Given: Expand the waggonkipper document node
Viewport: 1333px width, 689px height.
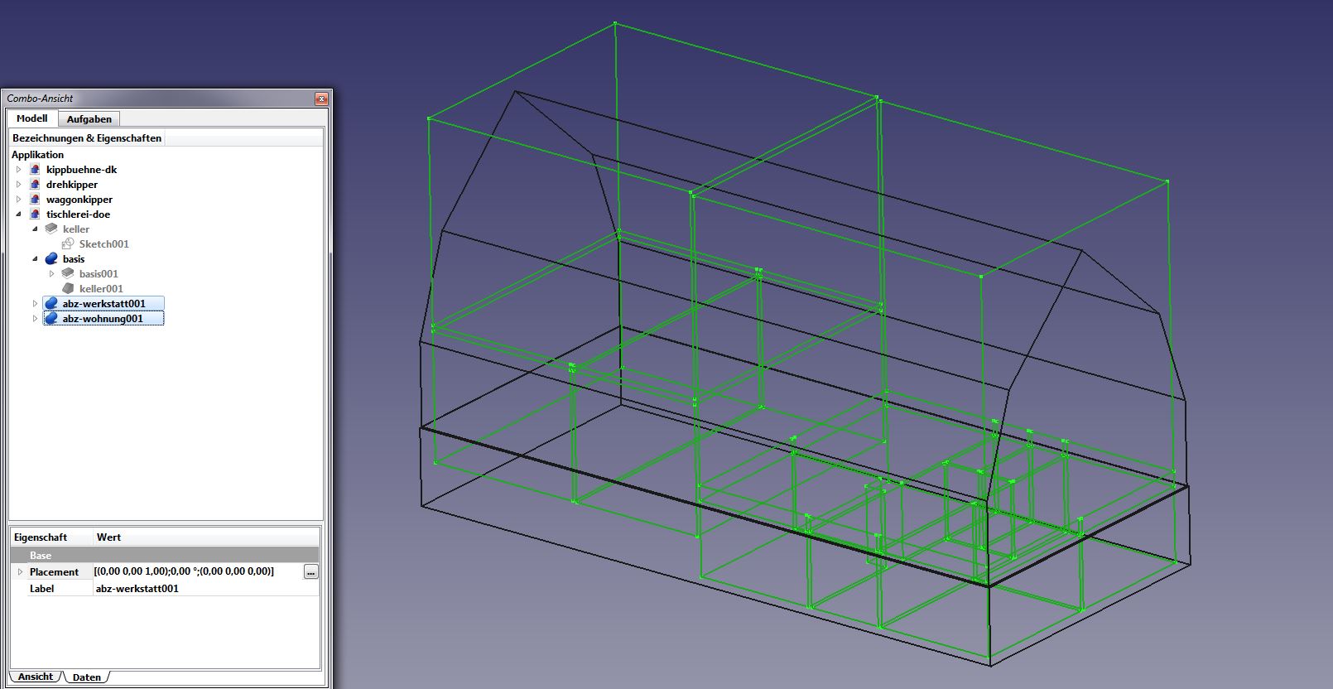Looking at the screenshot, I should tap(18, 200).
